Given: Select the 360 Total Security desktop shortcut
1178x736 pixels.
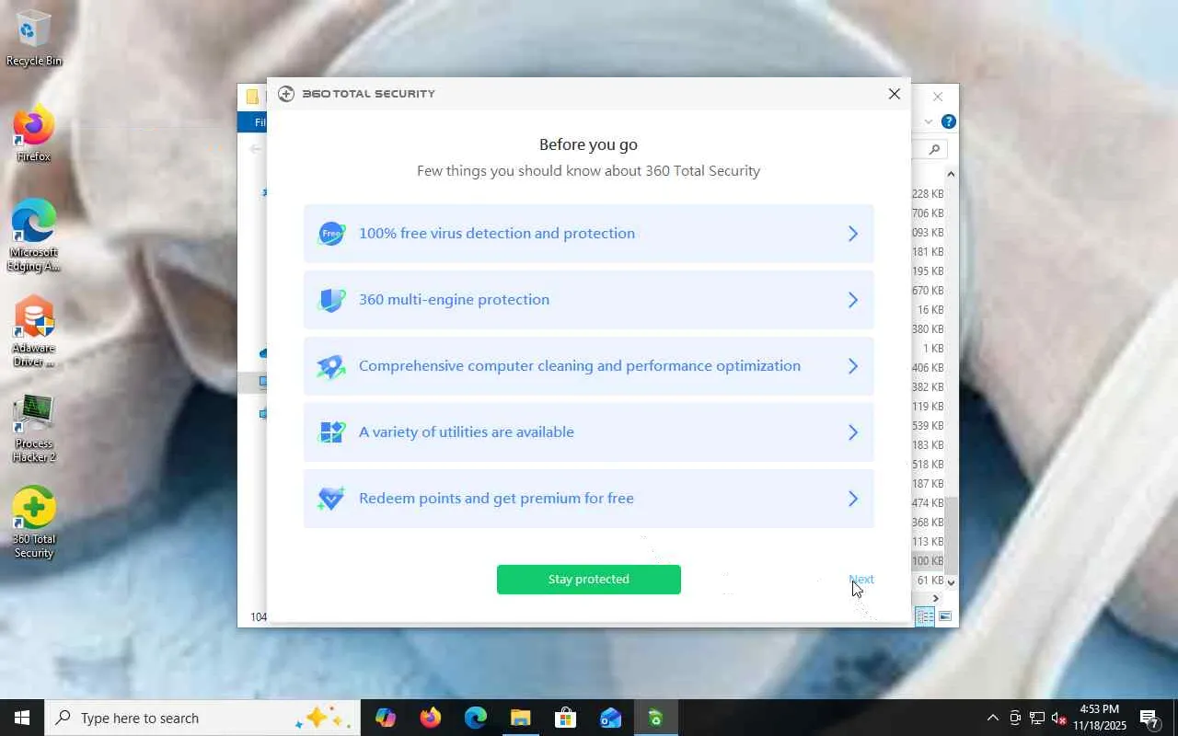Looking at the screenshot, I should [x=34, y=523].
